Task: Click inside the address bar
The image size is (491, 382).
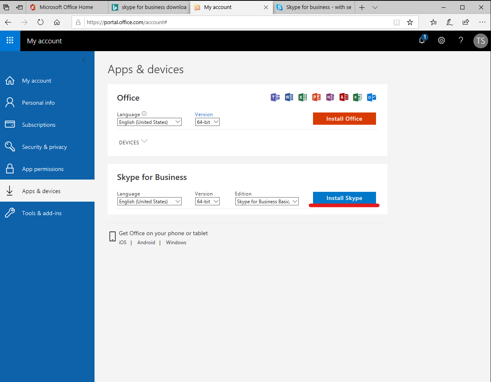Action: [205, 22]
